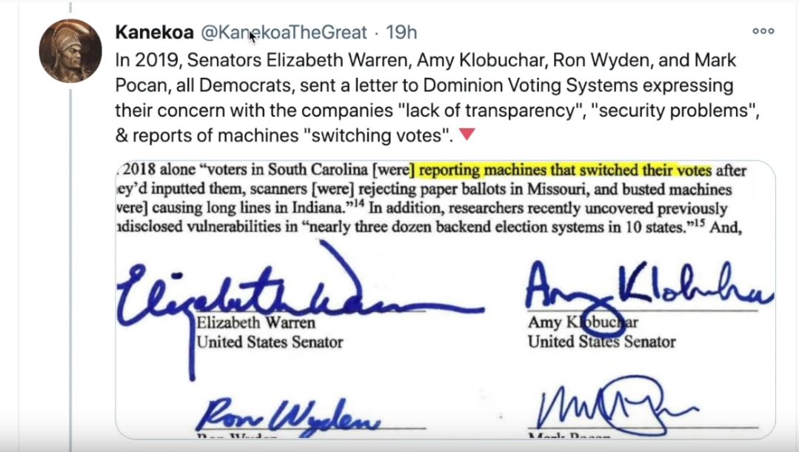Screen dimensions: 799x452
Task: Click footnote 15 after '10 states'
Action: point(699,222)
